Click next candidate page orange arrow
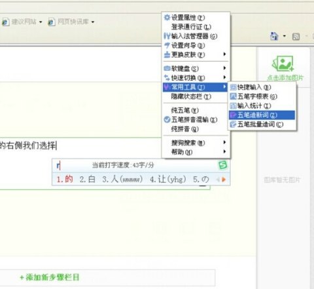Viewport: 314px width, 289px height. (x=224, y=180)
